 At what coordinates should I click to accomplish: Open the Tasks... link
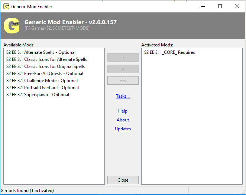(x=123, y=96)
